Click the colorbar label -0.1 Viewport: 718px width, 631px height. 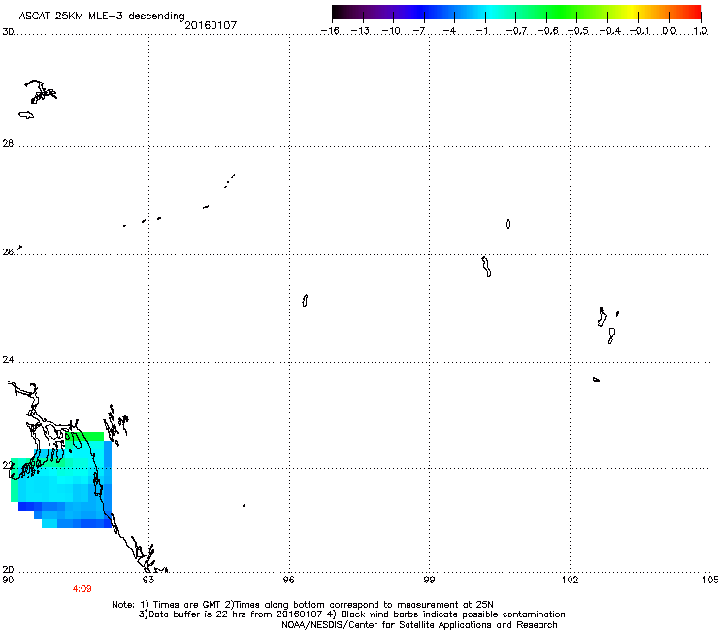click(x=639, y=31)
